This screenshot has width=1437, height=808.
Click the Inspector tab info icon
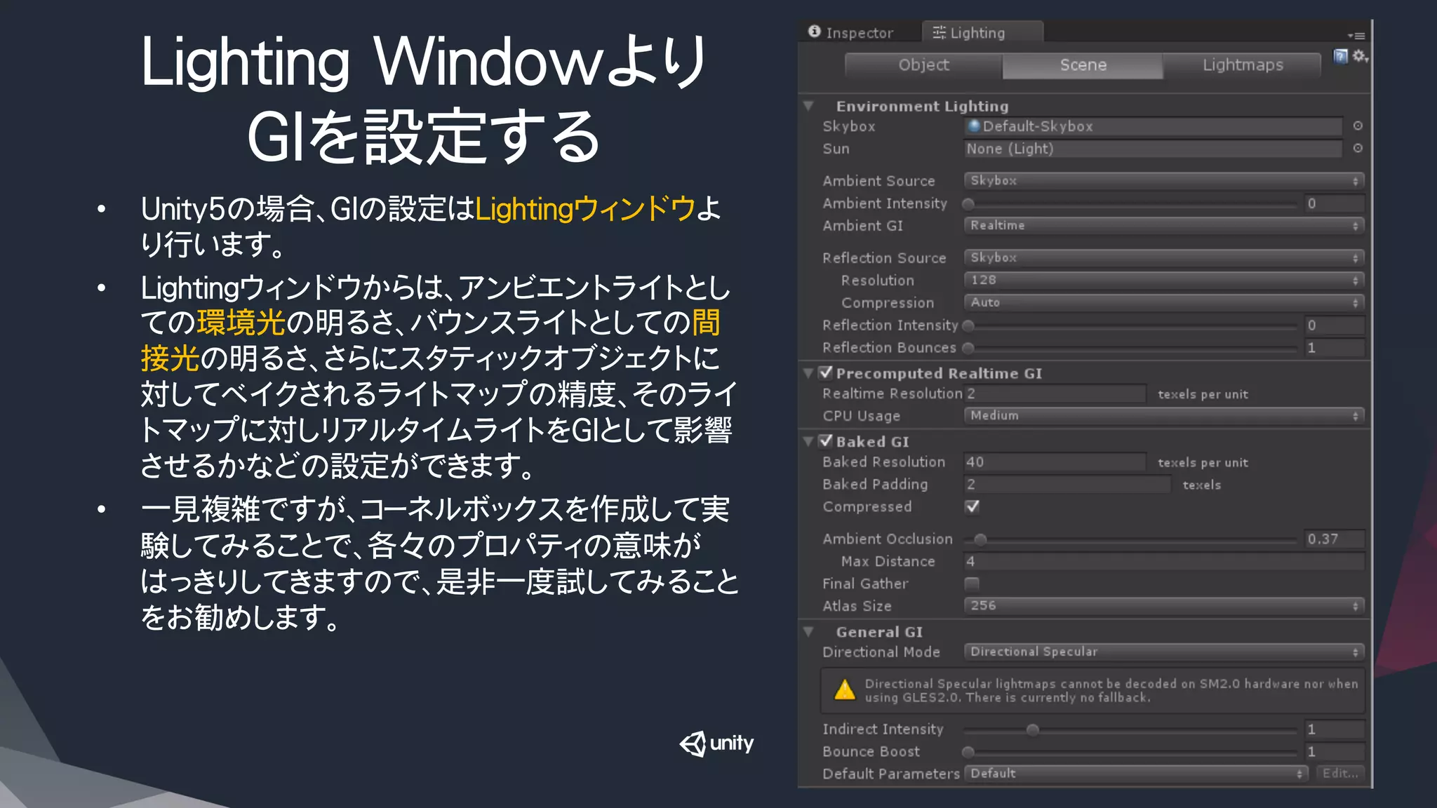[815, 32]
